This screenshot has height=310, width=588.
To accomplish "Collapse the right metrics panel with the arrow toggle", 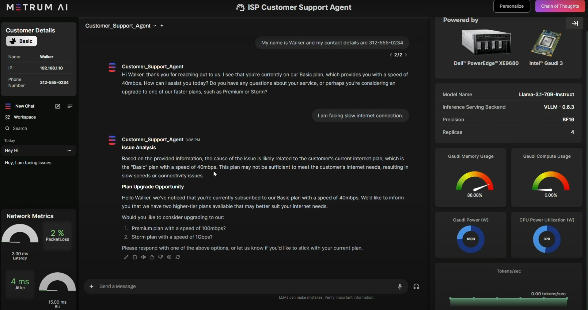I will point(575,23).
